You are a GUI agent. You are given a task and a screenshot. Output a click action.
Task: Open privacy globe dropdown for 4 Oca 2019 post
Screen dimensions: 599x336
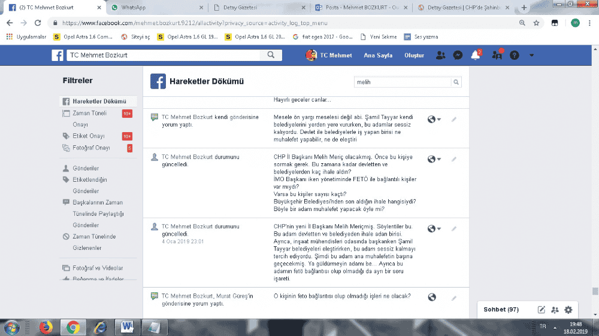point(434,229)
